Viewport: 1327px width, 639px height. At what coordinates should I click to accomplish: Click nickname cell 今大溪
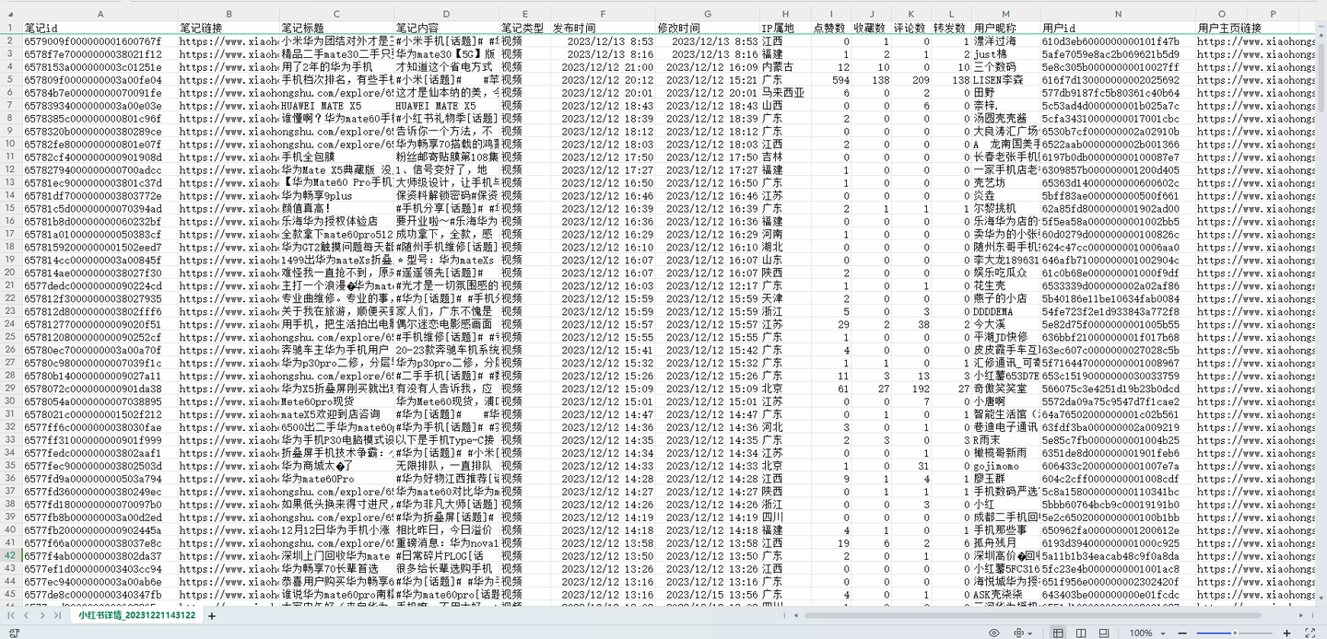coord(1005,324)
